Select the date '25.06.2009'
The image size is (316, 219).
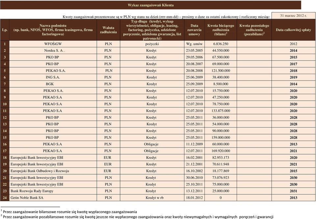pos(194,77)
